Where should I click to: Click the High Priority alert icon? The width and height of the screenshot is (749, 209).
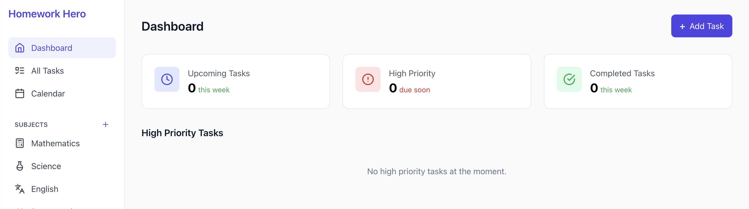tap(368, 79)
